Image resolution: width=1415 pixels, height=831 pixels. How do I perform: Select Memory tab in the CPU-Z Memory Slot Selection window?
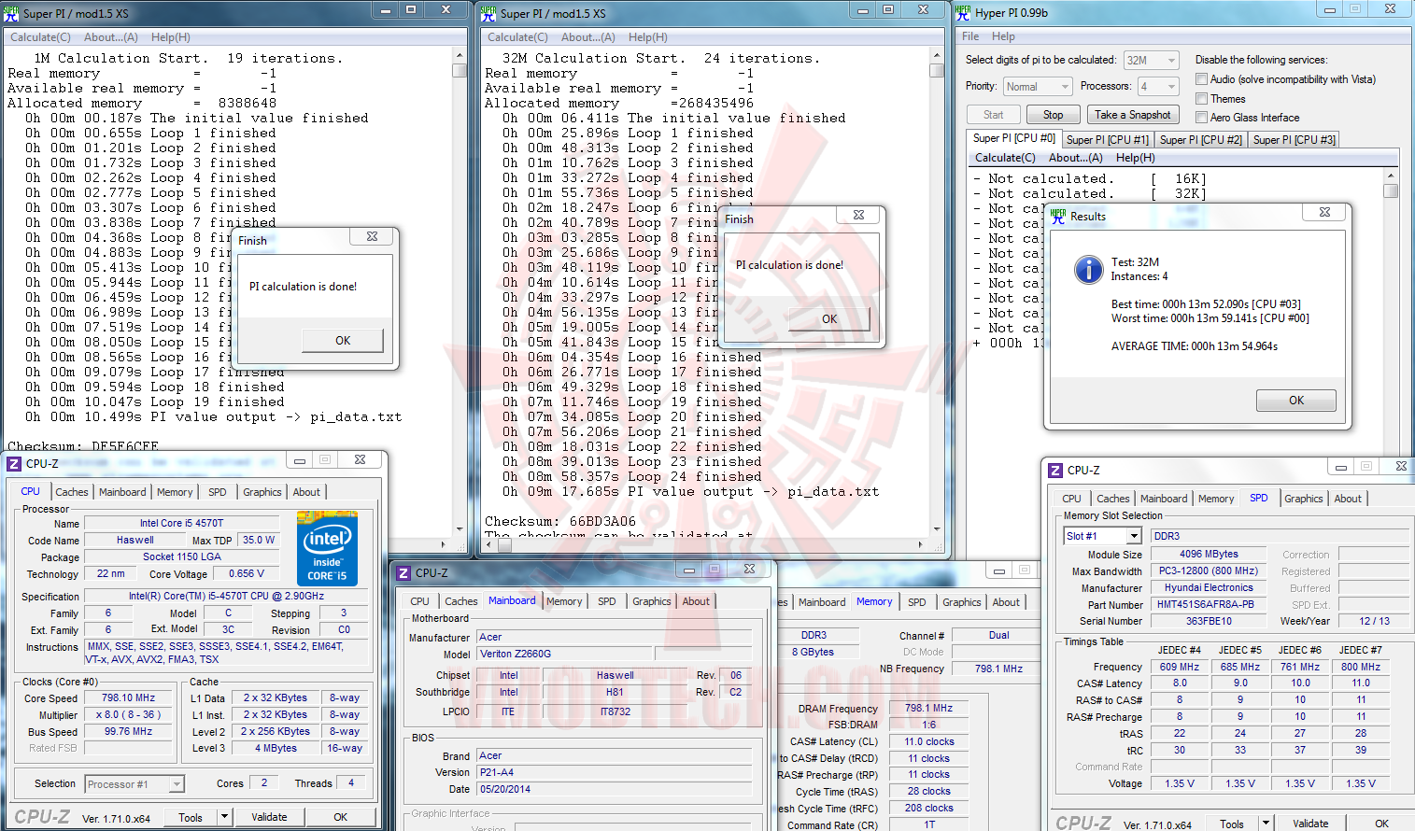point(1216,499)
